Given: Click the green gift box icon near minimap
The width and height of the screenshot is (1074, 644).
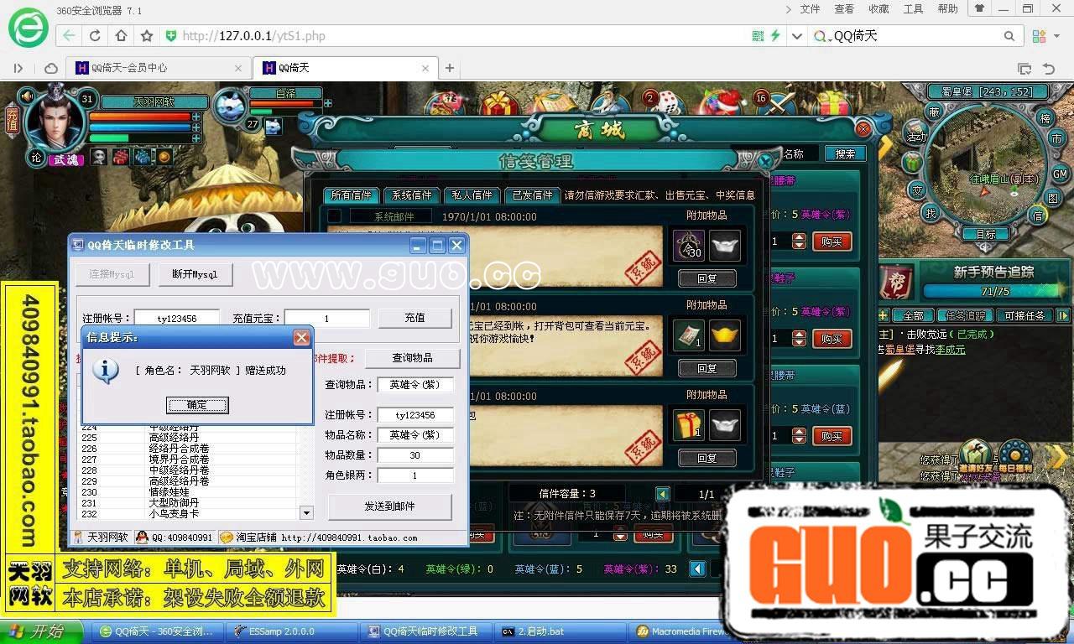Looking at the screenshot, I should point(913,162).
